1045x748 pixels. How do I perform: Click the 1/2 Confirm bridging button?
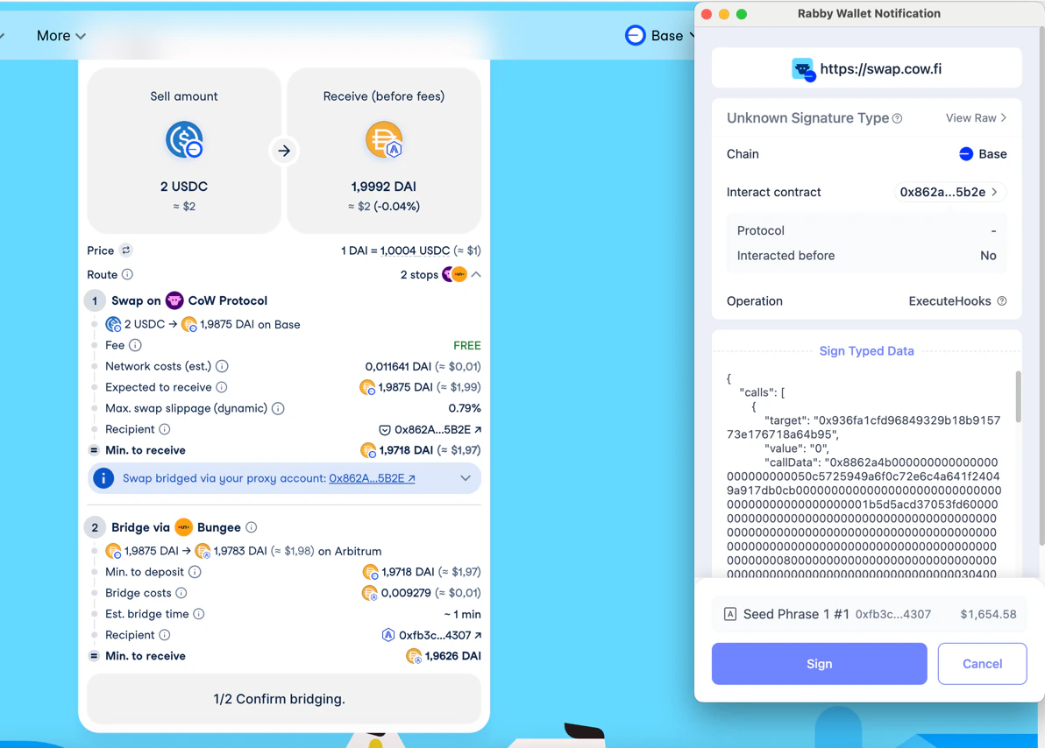(284, 699)
